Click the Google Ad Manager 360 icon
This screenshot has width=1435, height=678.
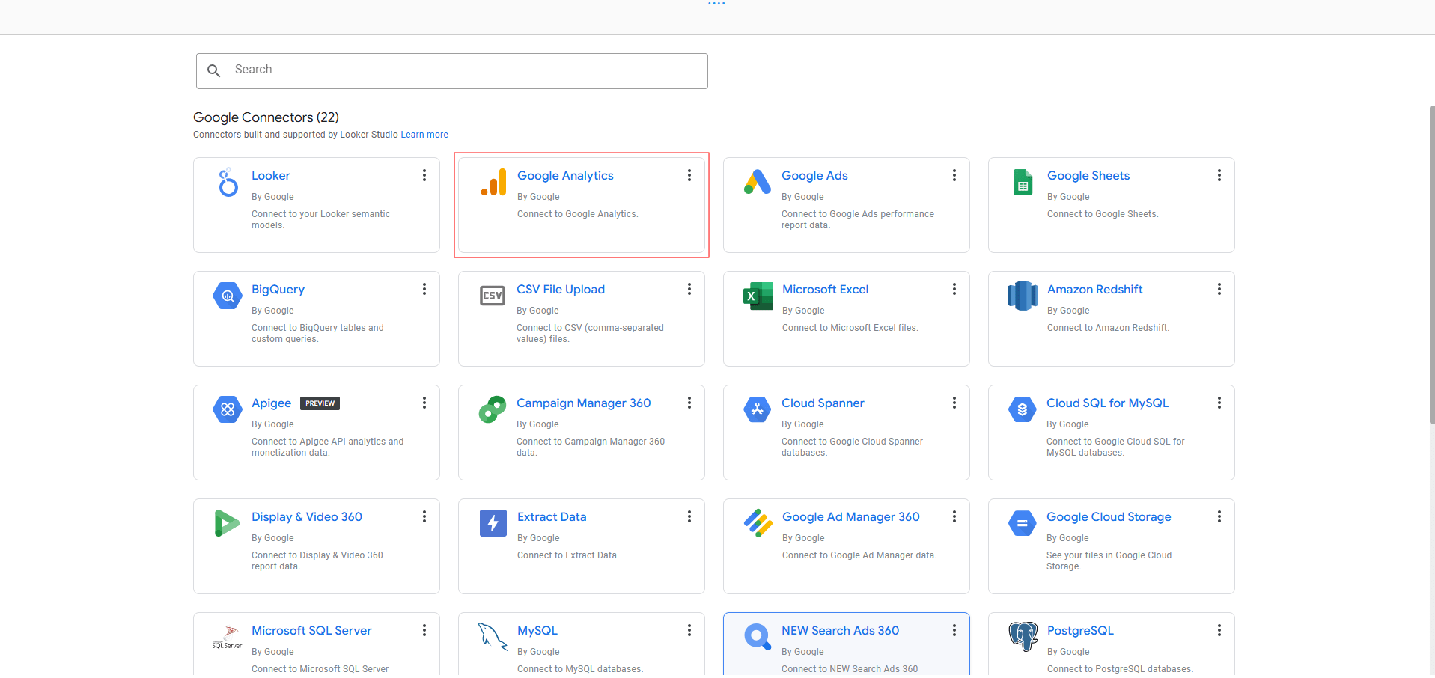click(x=758, y=523)
